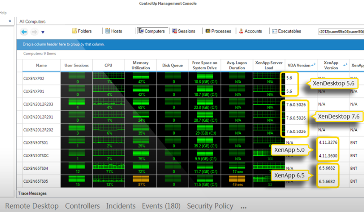Switch to the Sessions view

184,31
